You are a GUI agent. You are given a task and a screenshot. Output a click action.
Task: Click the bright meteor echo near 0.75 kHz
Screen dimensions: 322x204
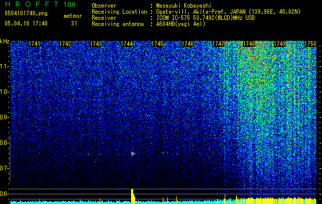point(133,154)
